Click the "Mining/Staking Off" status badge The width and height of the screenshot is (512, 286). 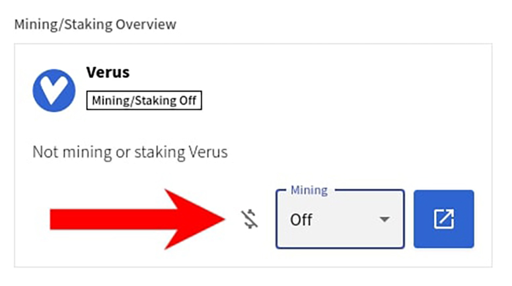(144, 101)
